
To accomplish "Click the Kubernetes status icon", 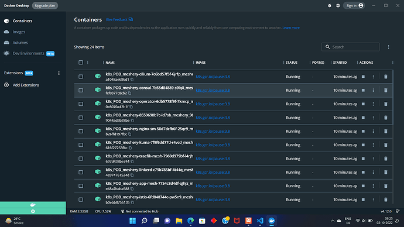I will 33,211.
